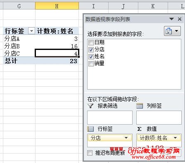This screenshot has width=185, height=163.
Task: Select the 总计 label cell
Action: click(x=19, y=61)
